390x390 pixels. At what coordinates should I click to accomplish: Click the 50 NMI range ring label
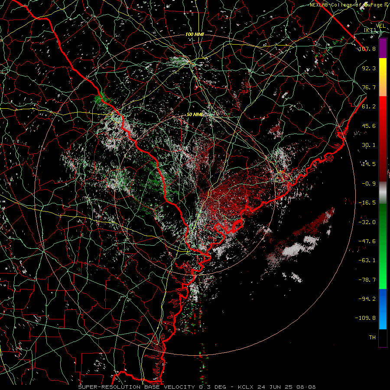click(195, 115)
